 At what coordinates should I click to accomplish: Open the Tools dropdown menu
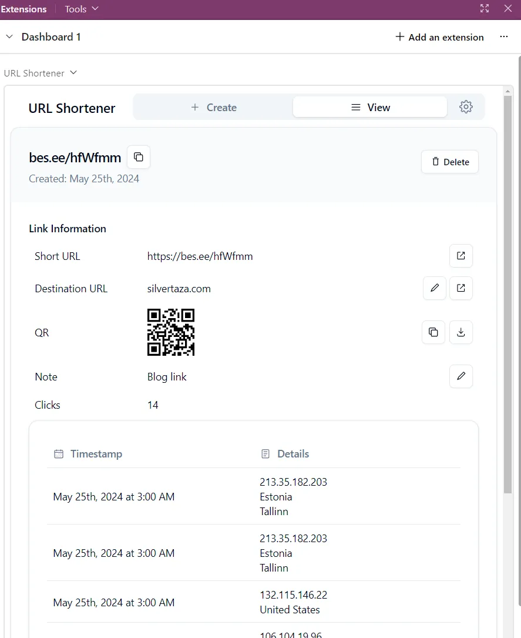pos(82,9)
